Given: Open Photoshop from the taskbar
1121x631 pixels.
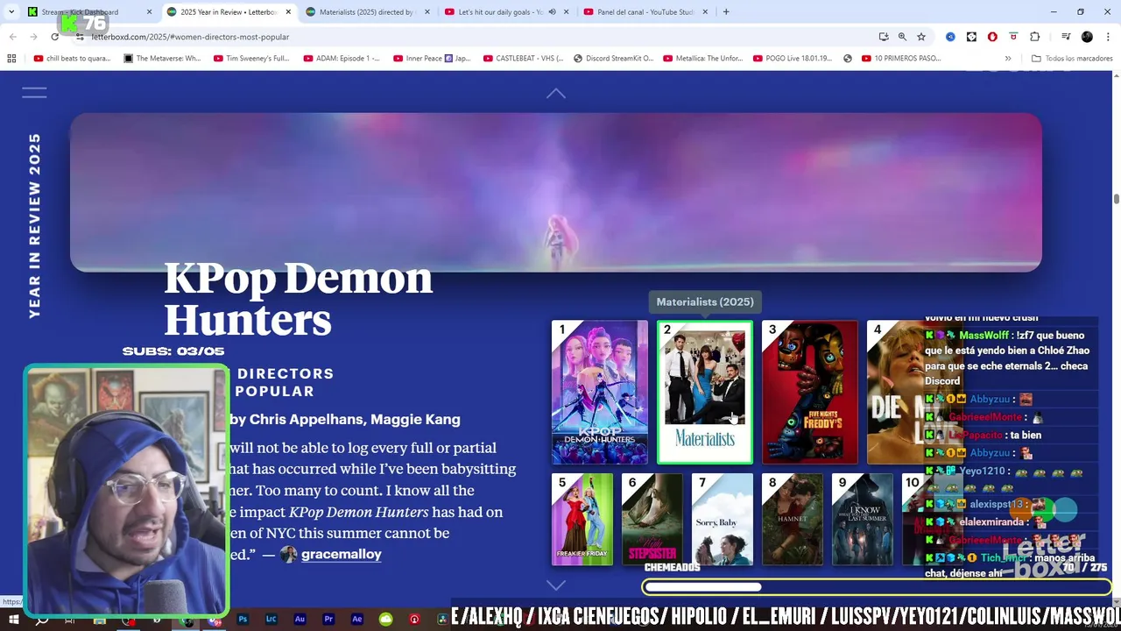Looking at the screenshot, I should pos(243,620).
